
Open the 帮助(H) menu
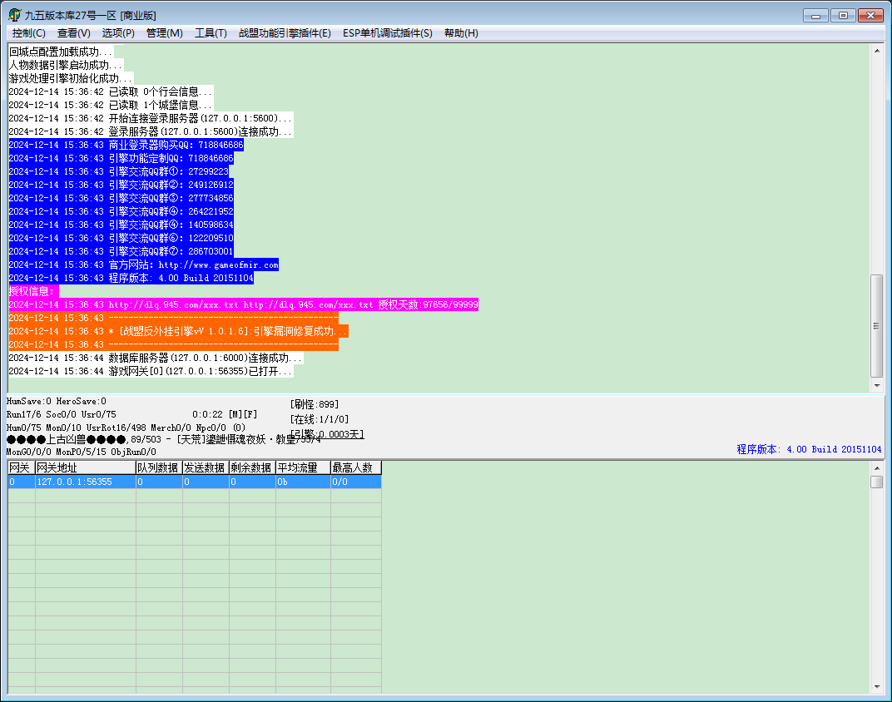pos(461,33)
